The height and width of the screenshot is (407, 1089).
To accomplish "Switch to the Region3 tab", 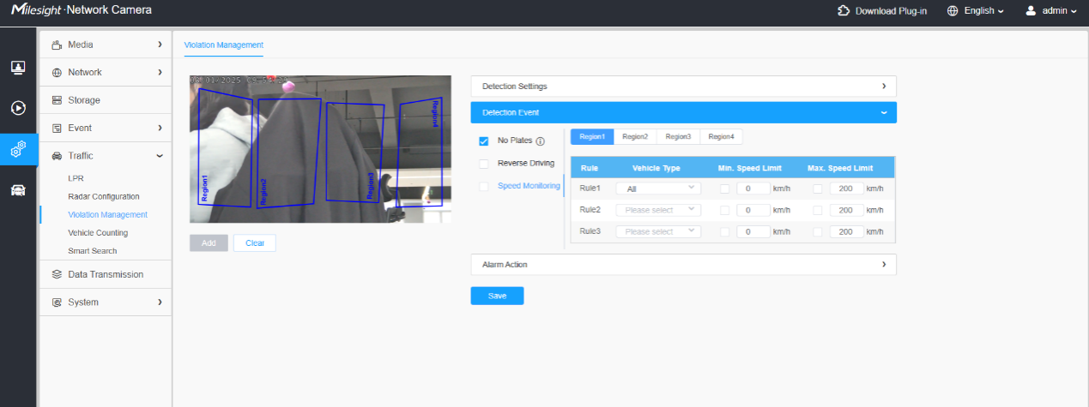I will tap(678, 136).
